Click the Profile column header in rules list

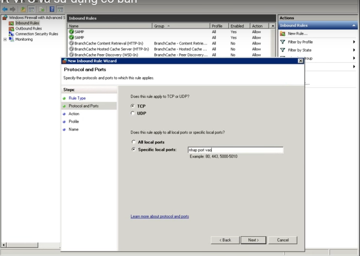[x=219, y=26]
